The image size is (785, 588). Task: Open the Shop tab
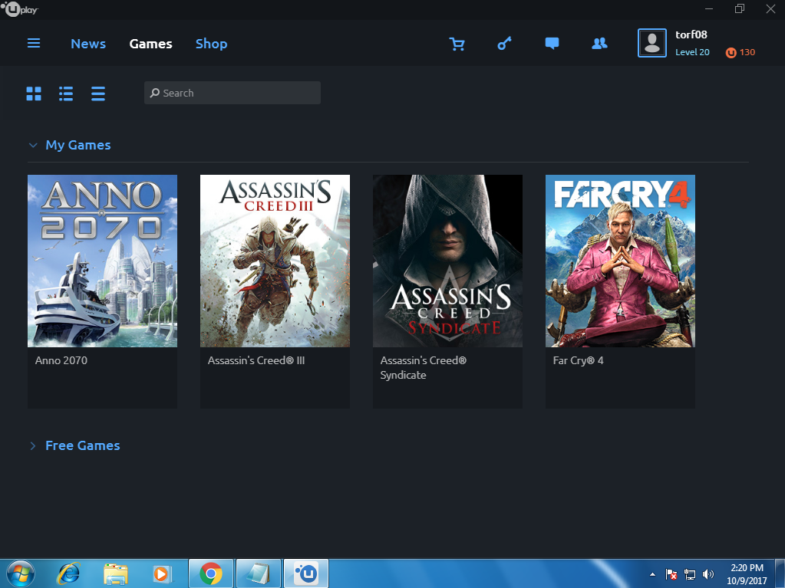point(211,44)
